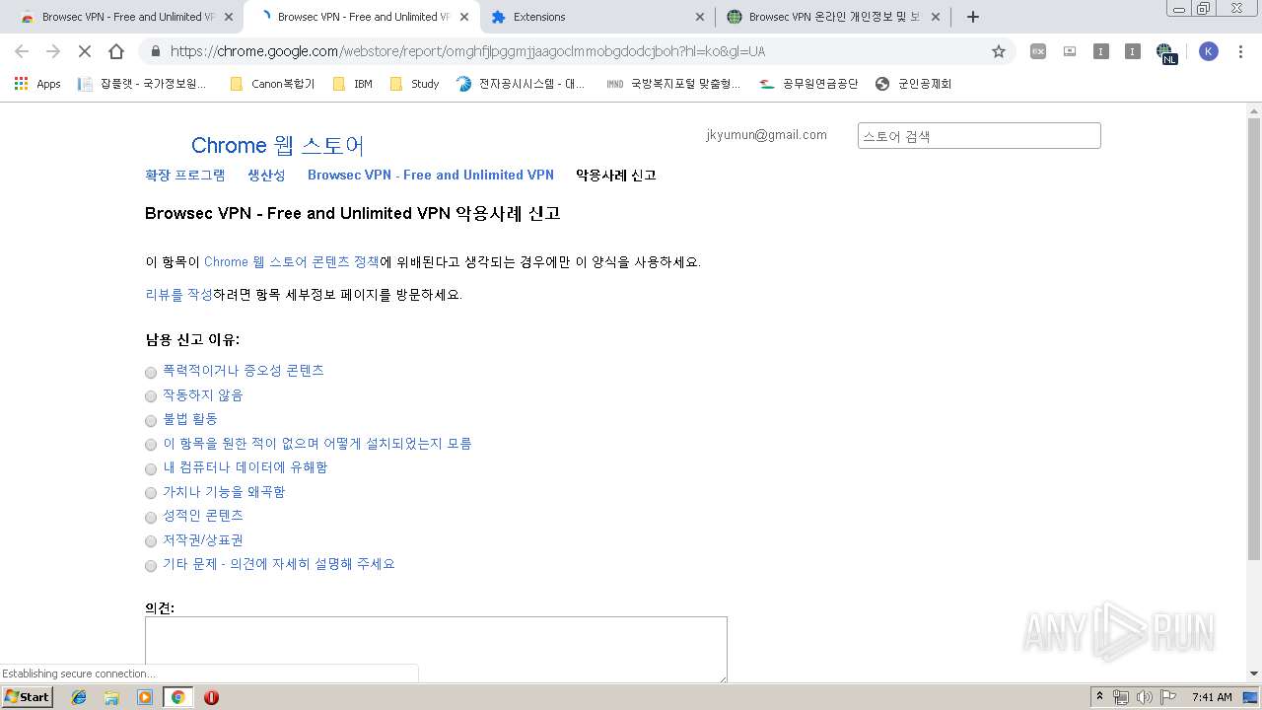
Task: Click the fourth gray extension icon in toolbar
Action: click(x=1133, y=51)
